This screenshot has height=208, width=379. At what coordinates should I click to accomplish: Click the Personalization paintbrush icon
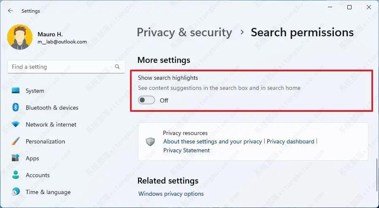click(16, 141)
